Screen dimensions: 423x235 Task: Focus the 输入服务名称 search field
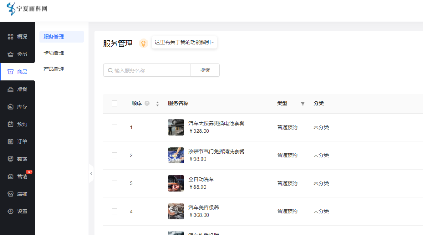coord(147,70)
